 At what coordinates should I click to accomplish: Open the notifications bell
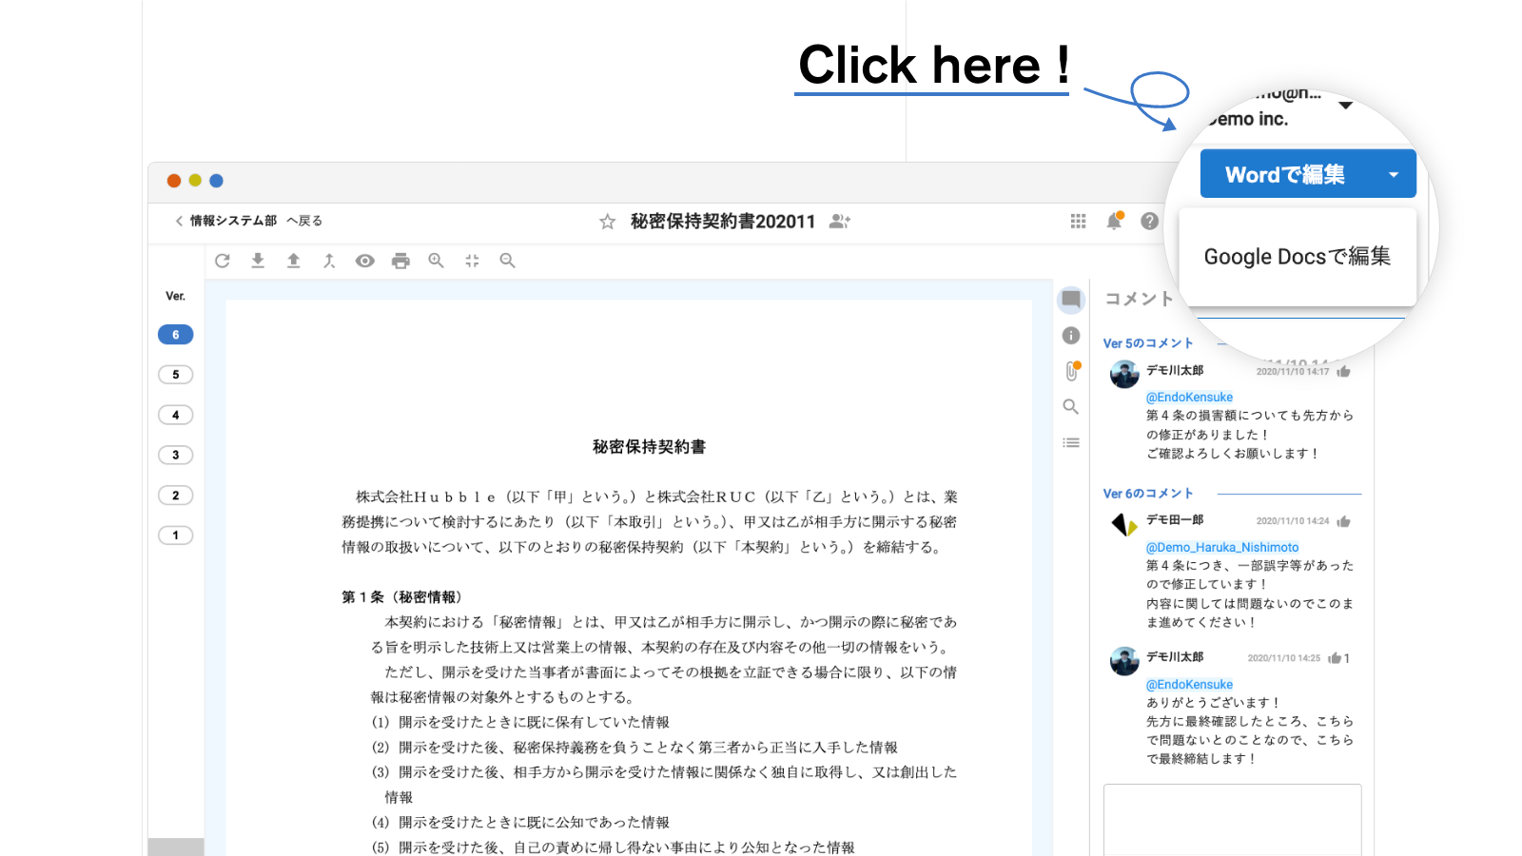coord(1114,221)
